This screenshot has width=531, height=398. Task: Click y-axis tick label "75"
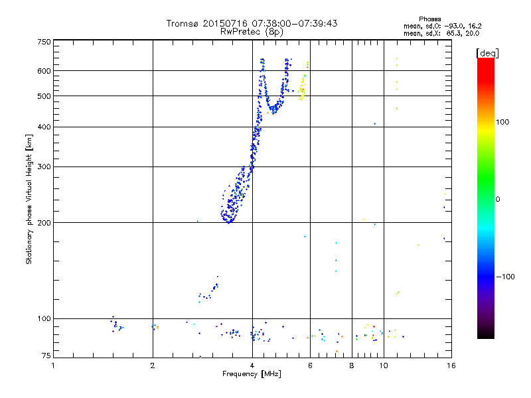coord(46,356)
